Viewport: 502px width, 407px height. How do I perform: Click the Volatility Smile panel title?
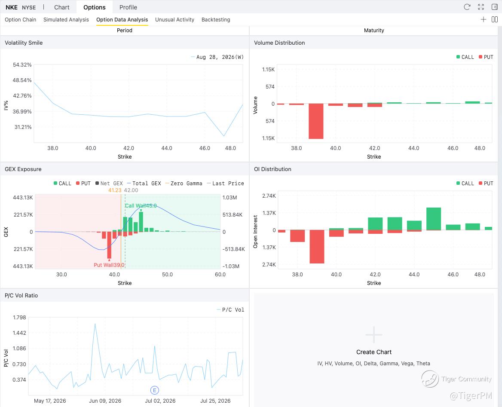coord(24,43)
